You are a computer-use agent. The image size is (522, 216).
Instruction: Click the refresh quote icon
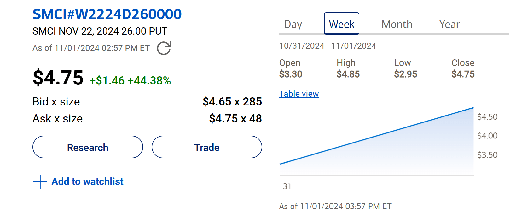click(x=164, y=48)
